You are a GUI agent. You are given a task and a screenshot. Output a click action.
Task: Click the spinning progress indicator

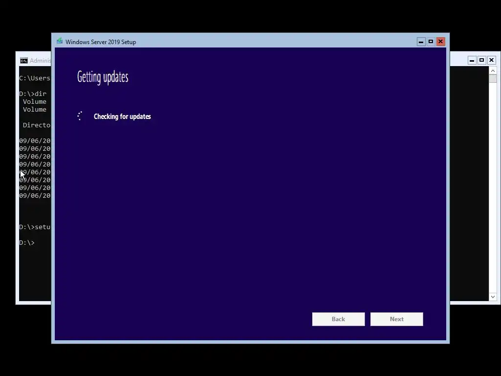click(x=80, y=116)
